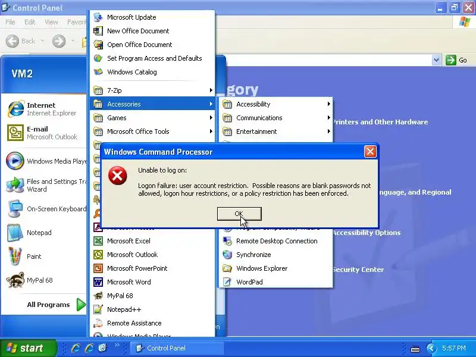Open Set Program Access and Defaults
Viewport: 476px width, 357px height.
[x=152, y=58]
